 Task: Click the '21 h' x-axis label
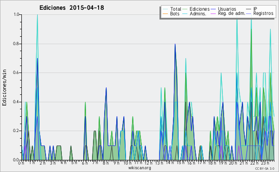click(x=243, y=163)
